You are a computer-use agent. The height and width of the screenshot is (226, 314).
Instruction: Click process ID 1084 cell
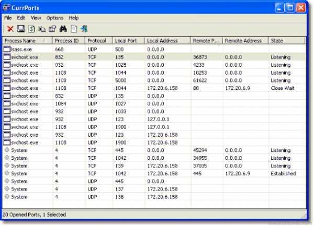pyautogui.click(x=61, y=104)
